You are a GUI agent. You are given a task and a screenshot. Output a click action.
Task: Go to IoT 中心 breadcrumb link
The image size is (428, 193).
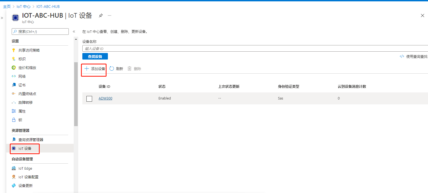click(x=23, y=7)
